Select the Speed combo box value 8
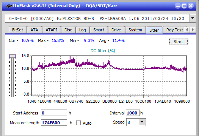 [x=133, y=122]
